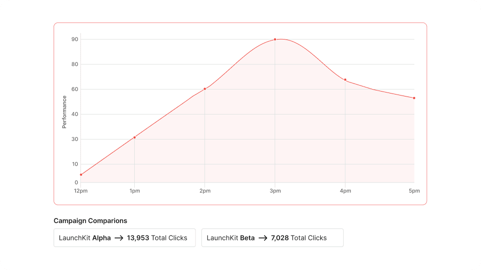Click the 90 y-axis label

(75, 39)
